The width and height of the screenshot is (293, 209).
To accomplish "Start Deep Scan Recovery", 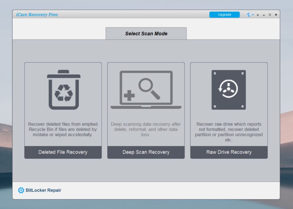I will [146, 152].
